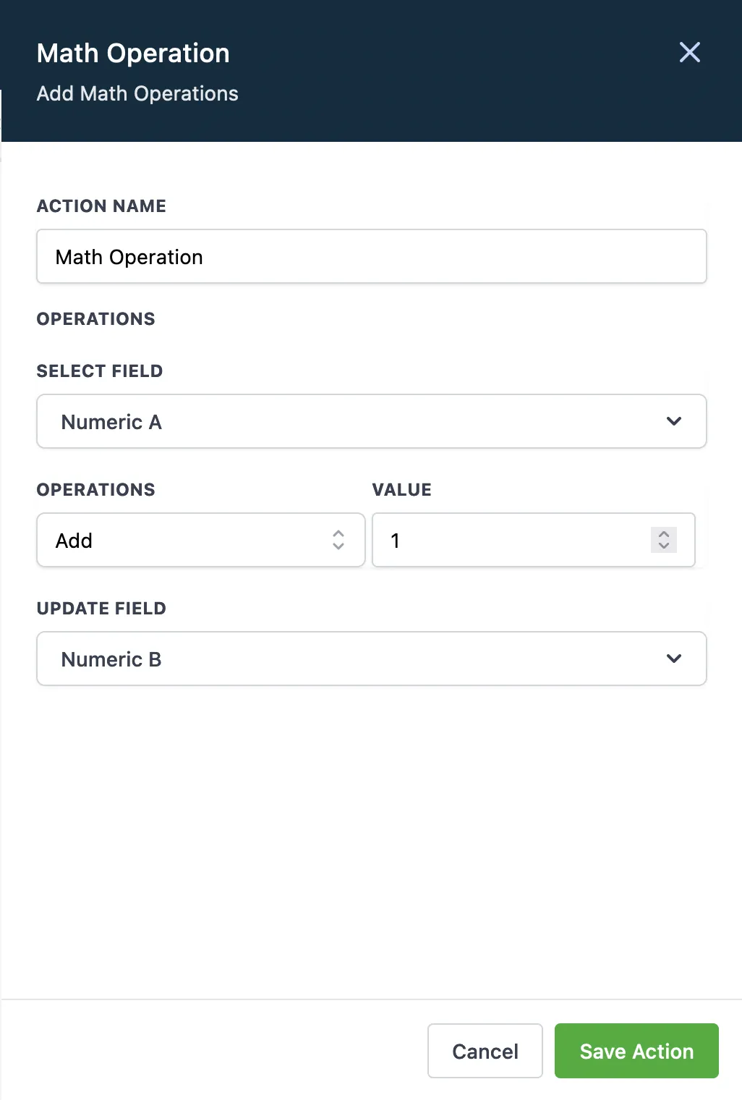This screenshot has height=1100, width=742.
Task: Click the UPDATE FIELD label
Action: (x=101, y=609)
